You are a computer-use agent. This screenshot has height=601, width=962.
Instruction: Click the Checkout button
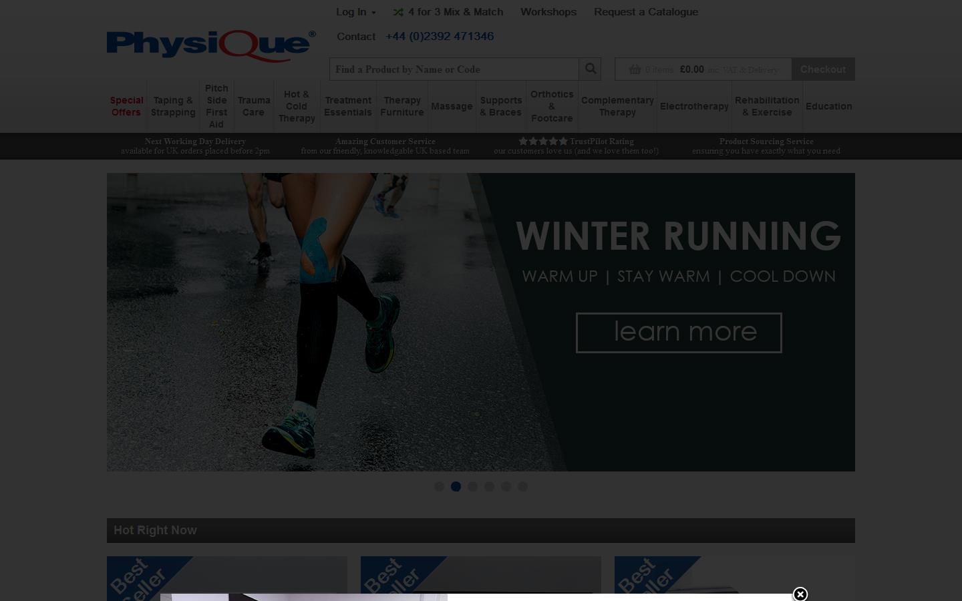click(822, 69)
